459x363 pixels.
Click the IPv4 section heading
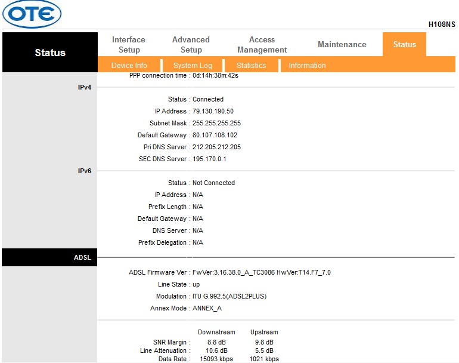pyautogui.click(x=85, y=87)
